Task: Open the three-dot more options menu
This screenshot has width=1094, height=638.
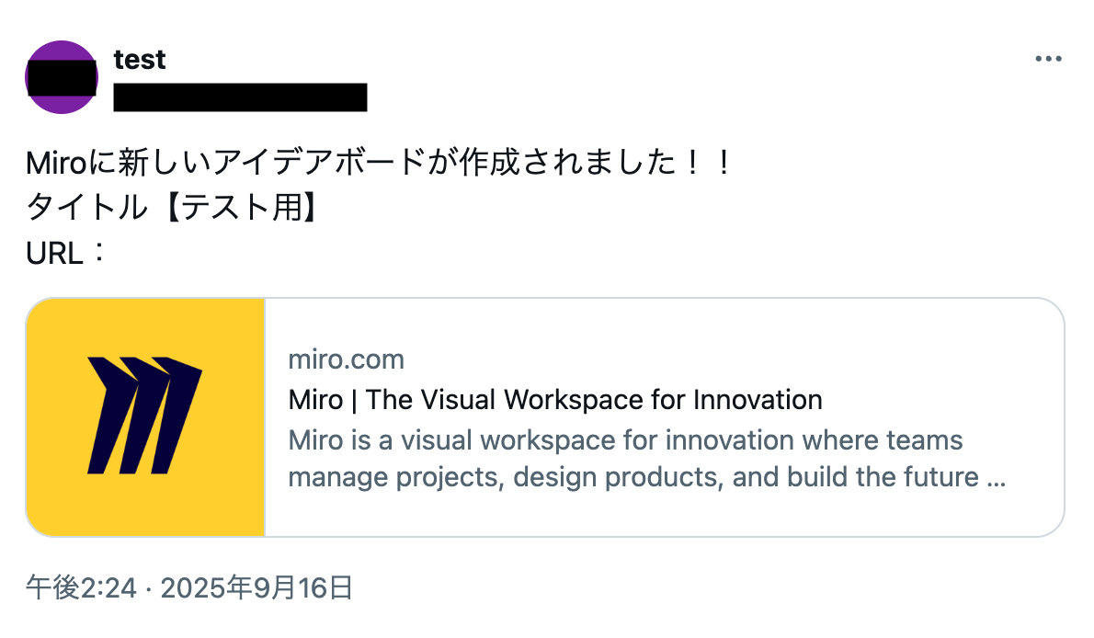Action: [x=1048, y=59]
